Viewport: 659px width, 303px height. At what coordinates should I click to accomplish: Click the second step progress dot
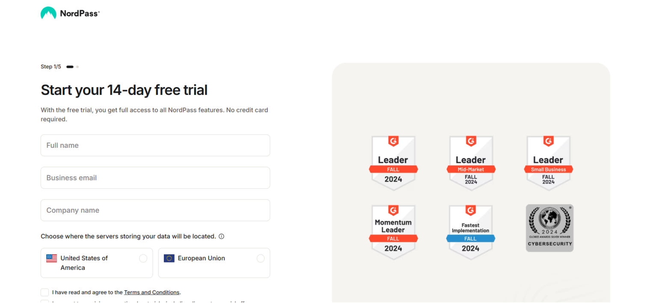[77, 67]
